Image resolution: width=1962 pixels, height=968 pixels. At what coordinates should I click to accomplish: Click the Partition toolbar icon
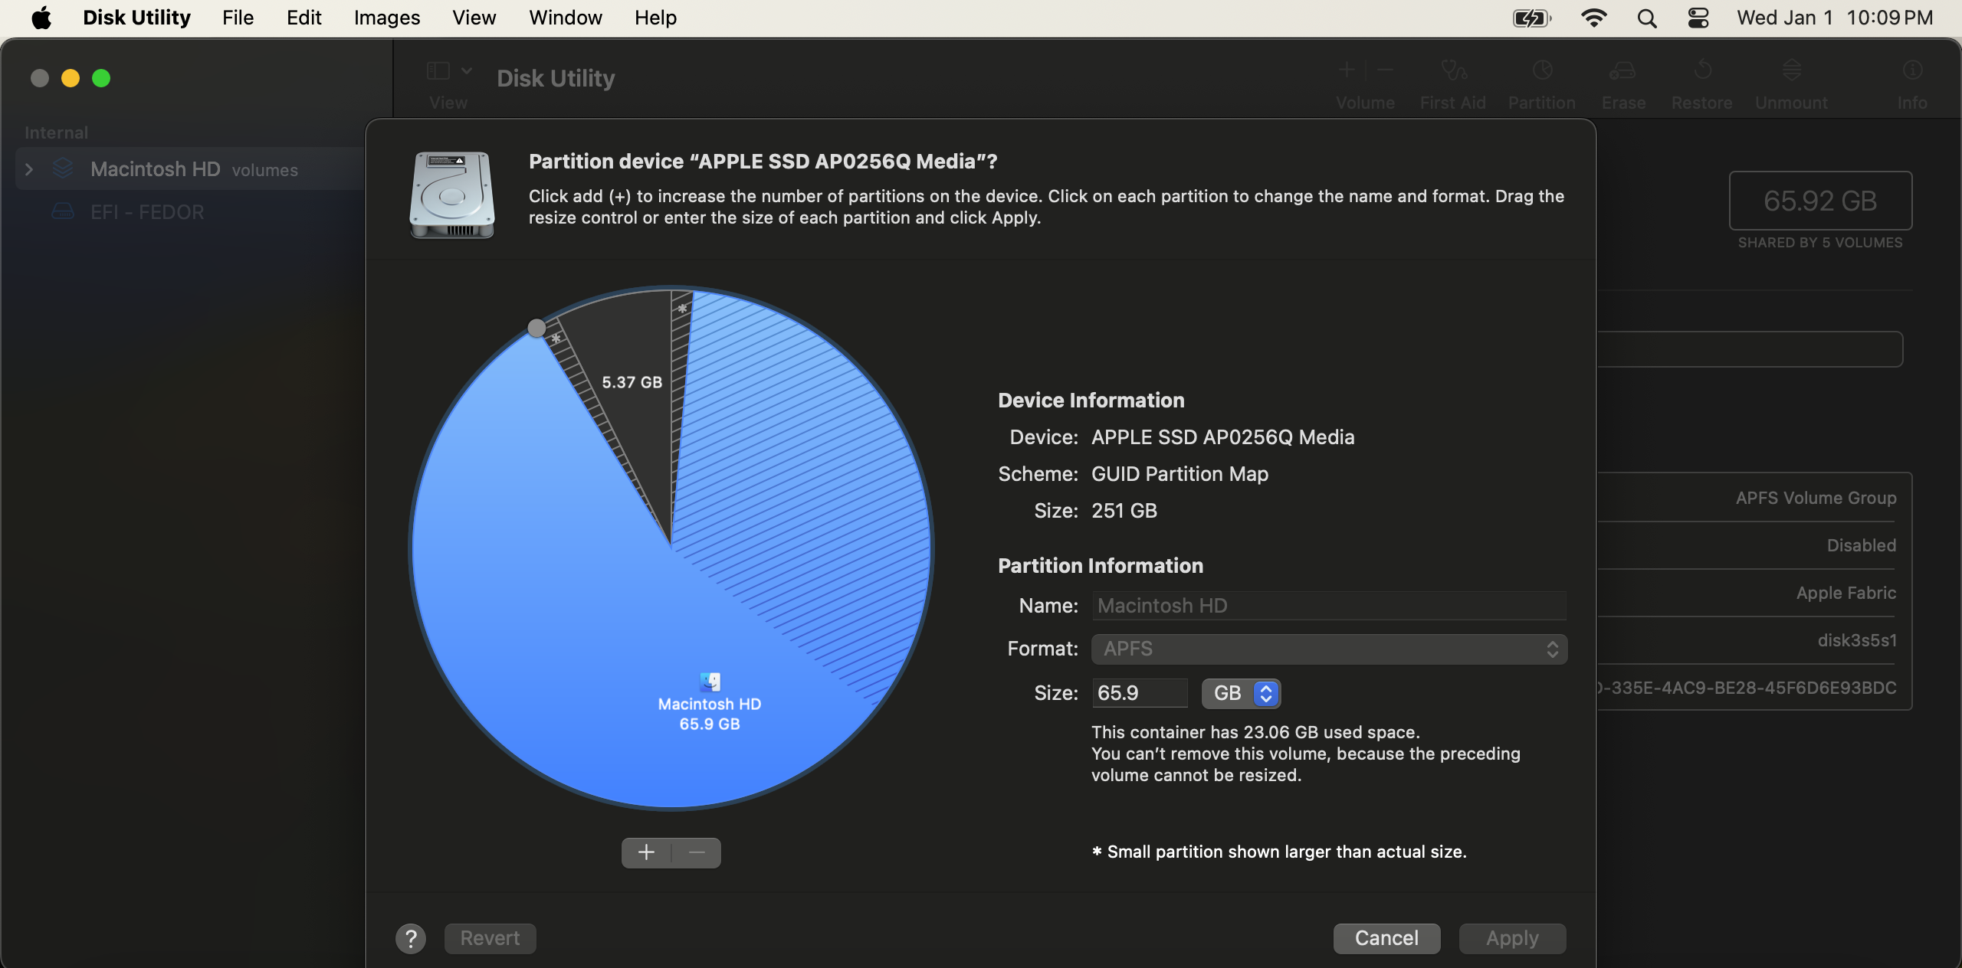pos(1541,72)
